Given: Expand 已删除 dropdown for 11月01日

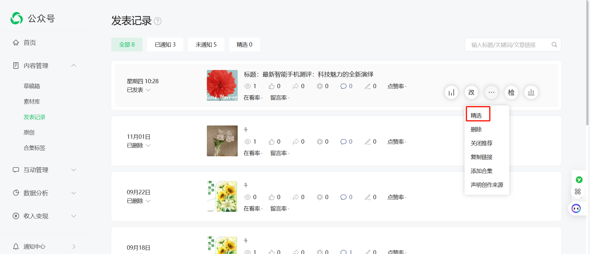Looking at the screenshot, I should pyautogui.click(x=148, y=145).
